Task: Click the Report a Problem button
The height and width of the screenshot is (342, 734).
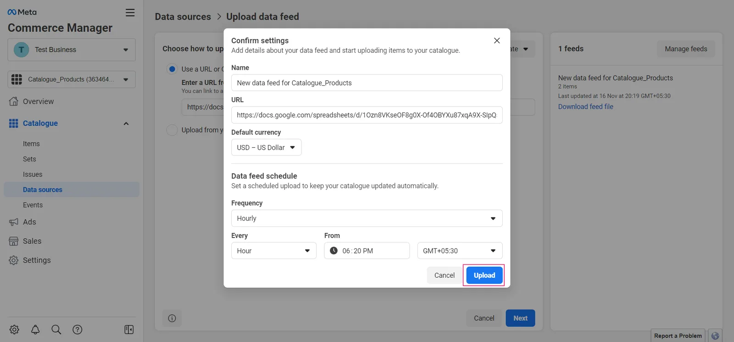Action: (678, 336)
